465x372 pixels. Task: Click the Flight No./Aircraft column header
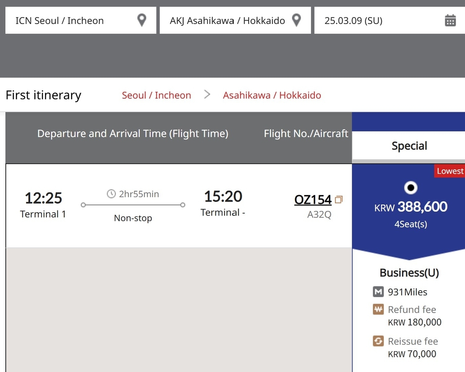pyautogui.click(x=306, y=134)
